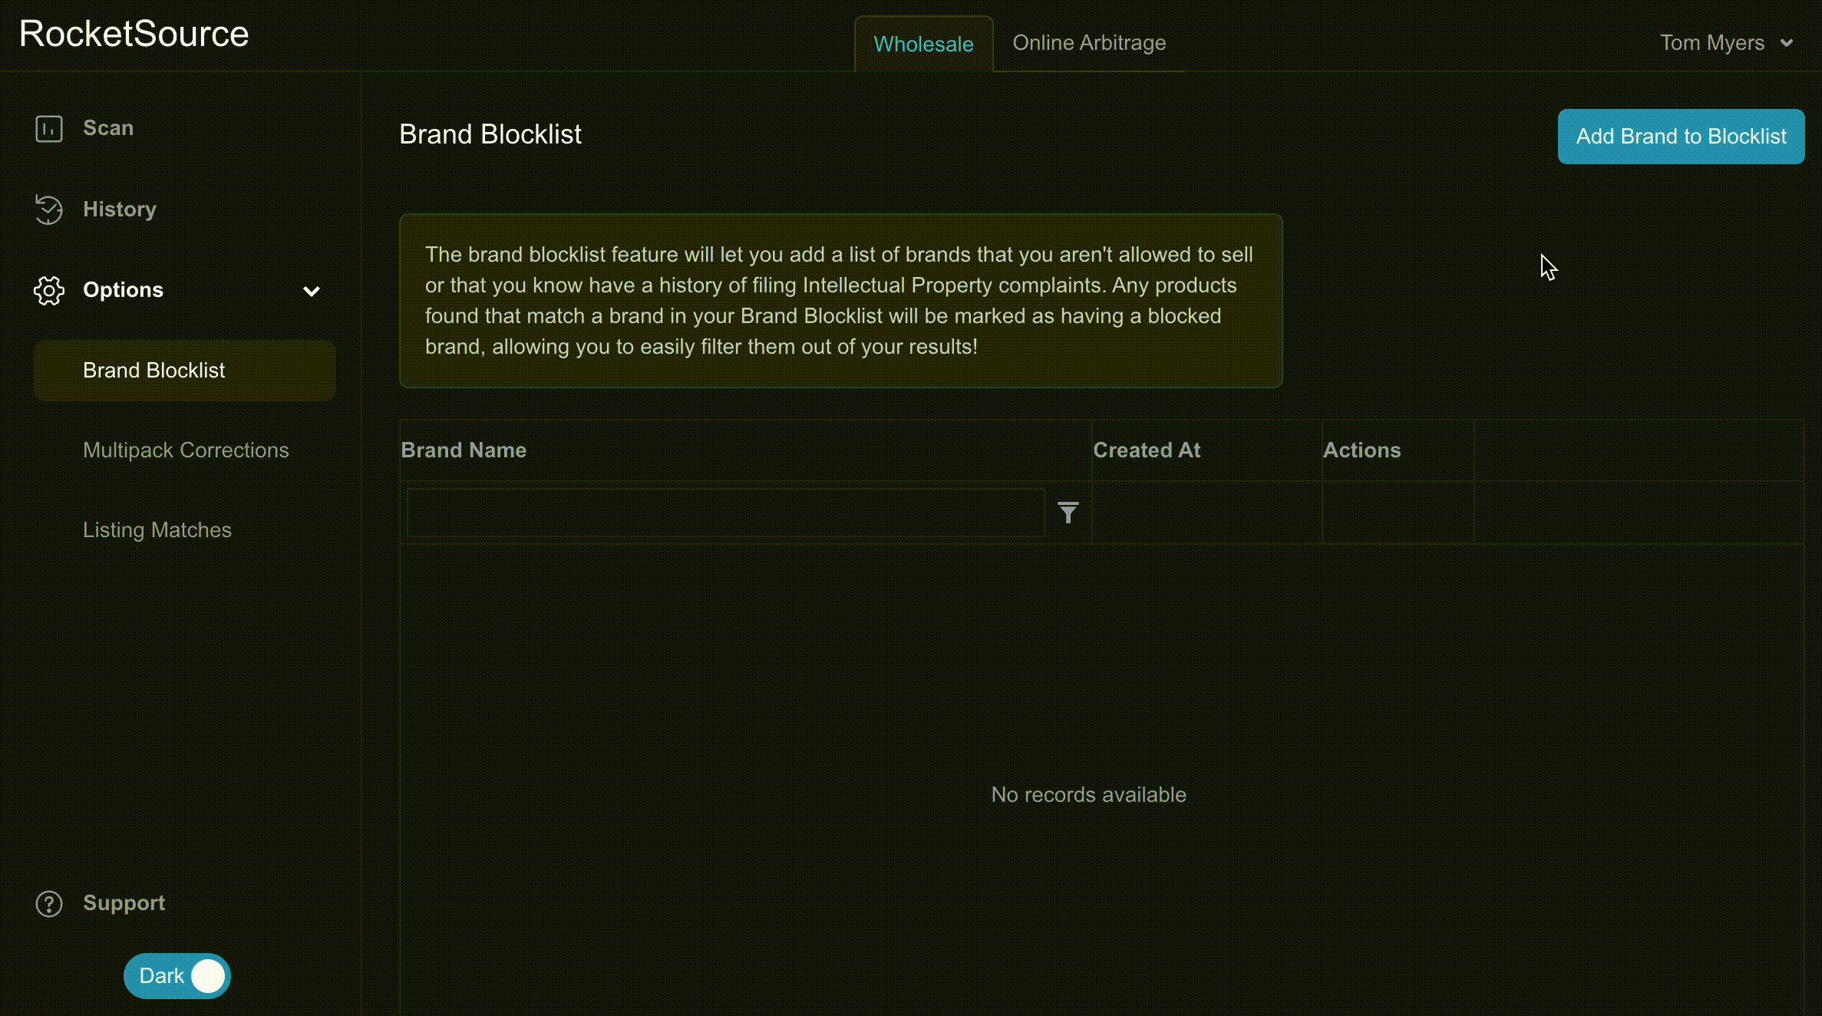This screenshot has width=1822, height=1016.
Task: Click the Support question mark icon
Action: tap(49, 904)
